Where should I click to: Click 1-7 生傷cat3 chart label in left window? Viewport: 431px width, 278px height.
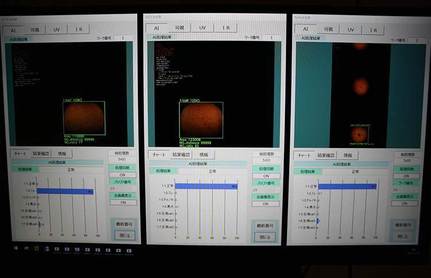[29, 224]
